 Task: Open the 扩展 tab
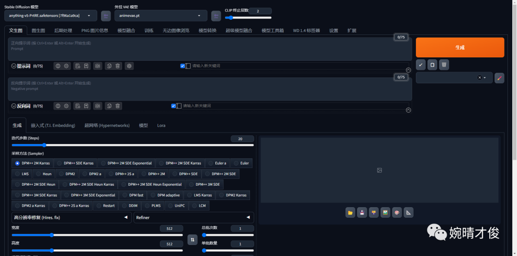352,31
